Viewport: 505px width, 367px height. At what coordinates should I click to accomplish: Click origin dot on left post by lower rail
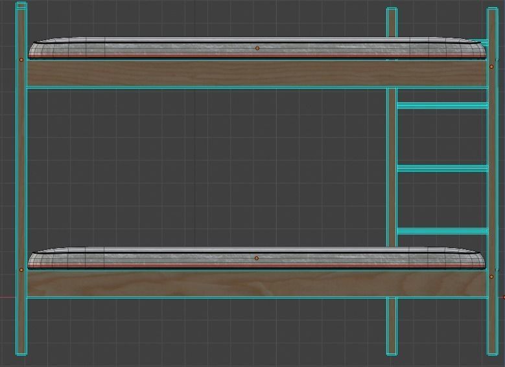pyautogui.click(x=21, y=270)
